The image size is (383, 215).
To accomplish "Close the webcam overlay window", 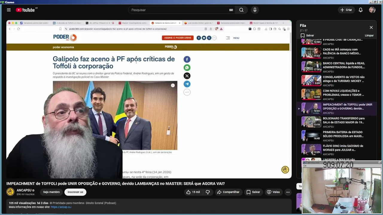I will [380, 163].
